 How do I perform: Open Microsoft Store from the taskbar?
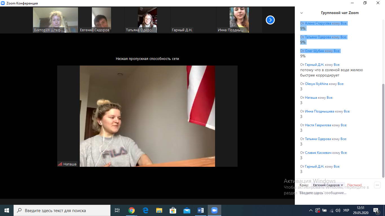[173, 210]
